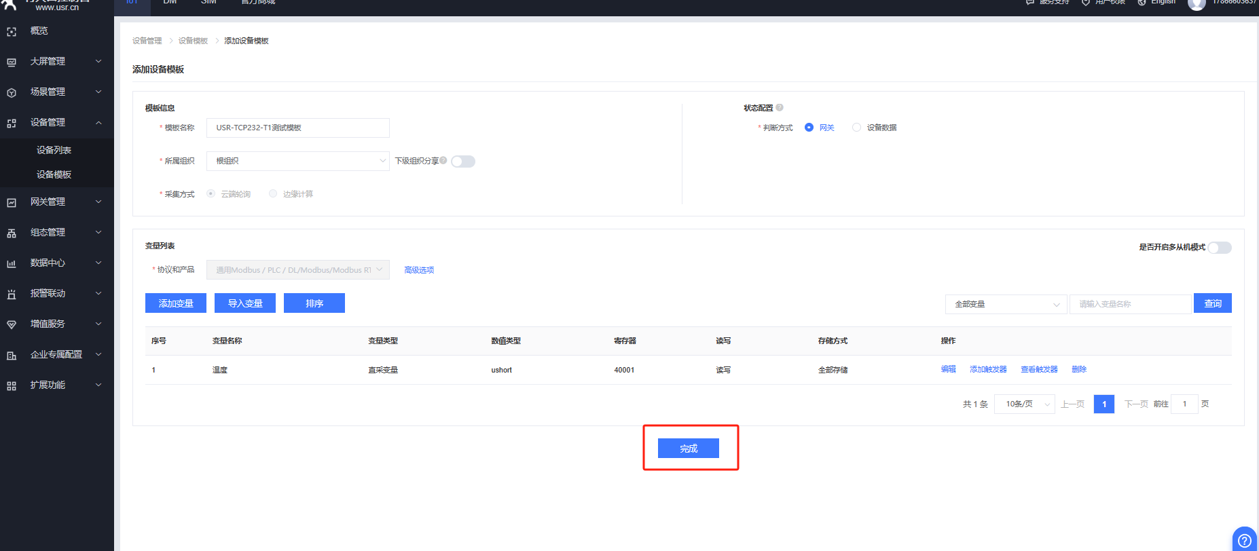Toggle the 下级组织分享 switch
Viewport: 1259px width, 551px height.
(463, 161)
